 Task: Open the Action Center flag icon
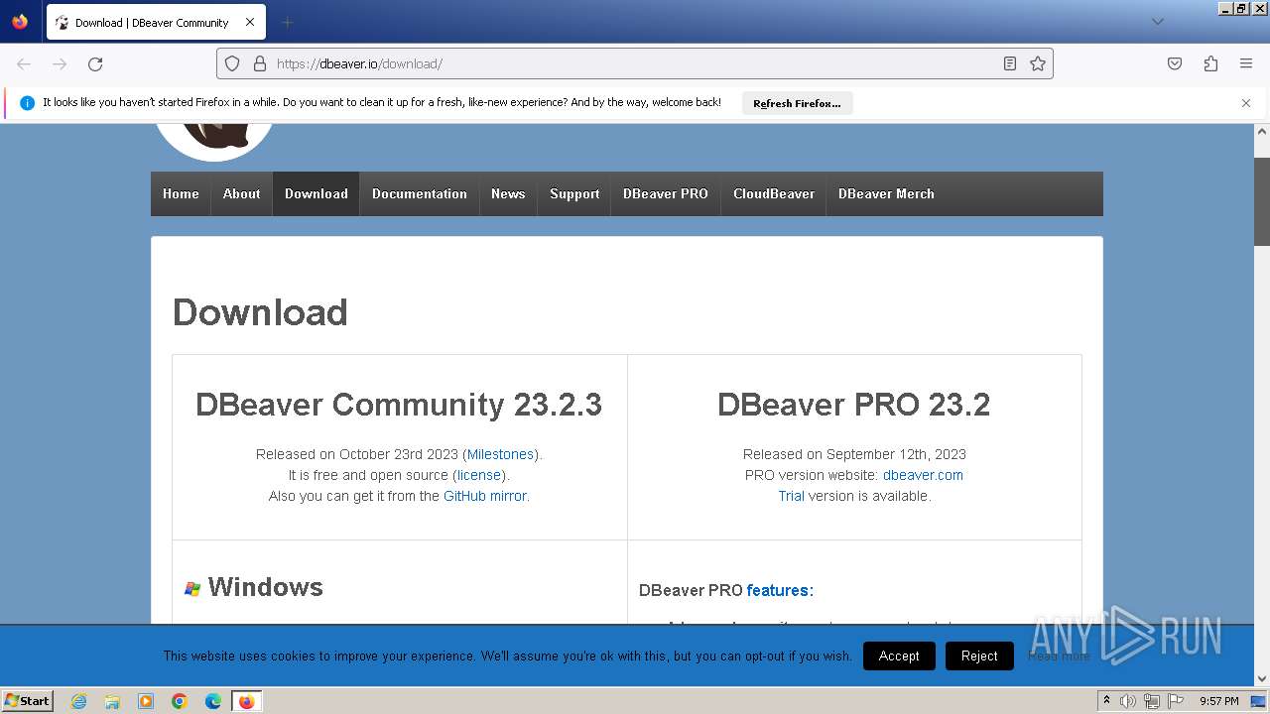[1176, 701]
